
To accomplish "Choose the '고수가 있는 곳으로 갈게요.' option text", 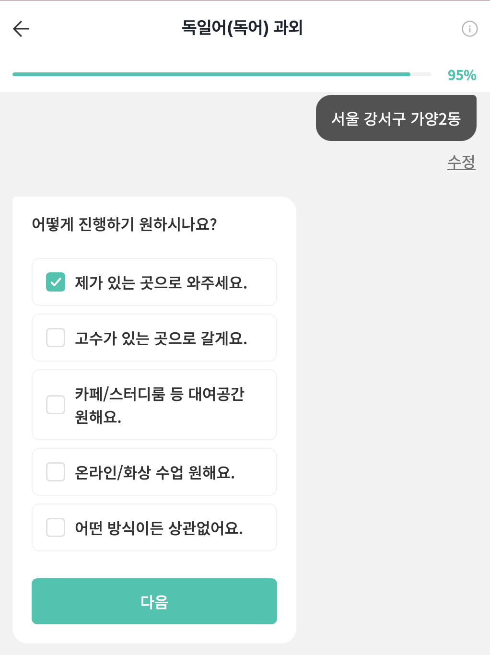I will [161, 338].
